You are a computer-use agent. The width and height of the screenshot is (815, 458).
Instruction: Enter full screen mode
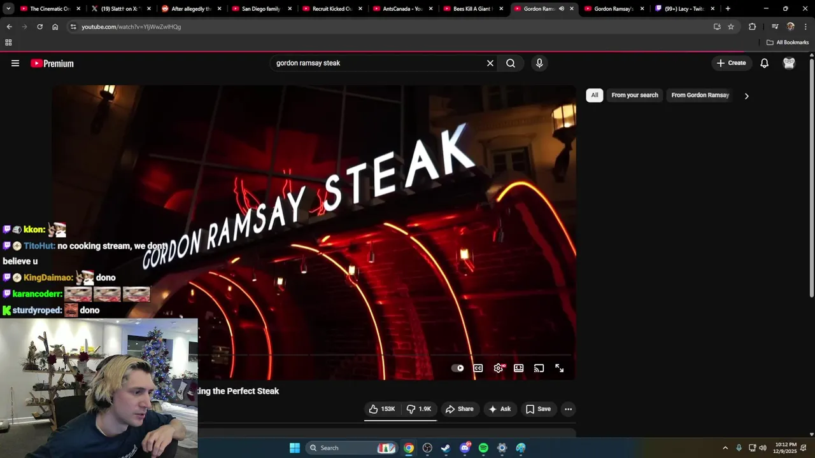tap(560, 368)
